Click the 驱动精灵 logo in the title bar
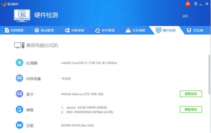This screenshot has width=211, height=133. 10,4
